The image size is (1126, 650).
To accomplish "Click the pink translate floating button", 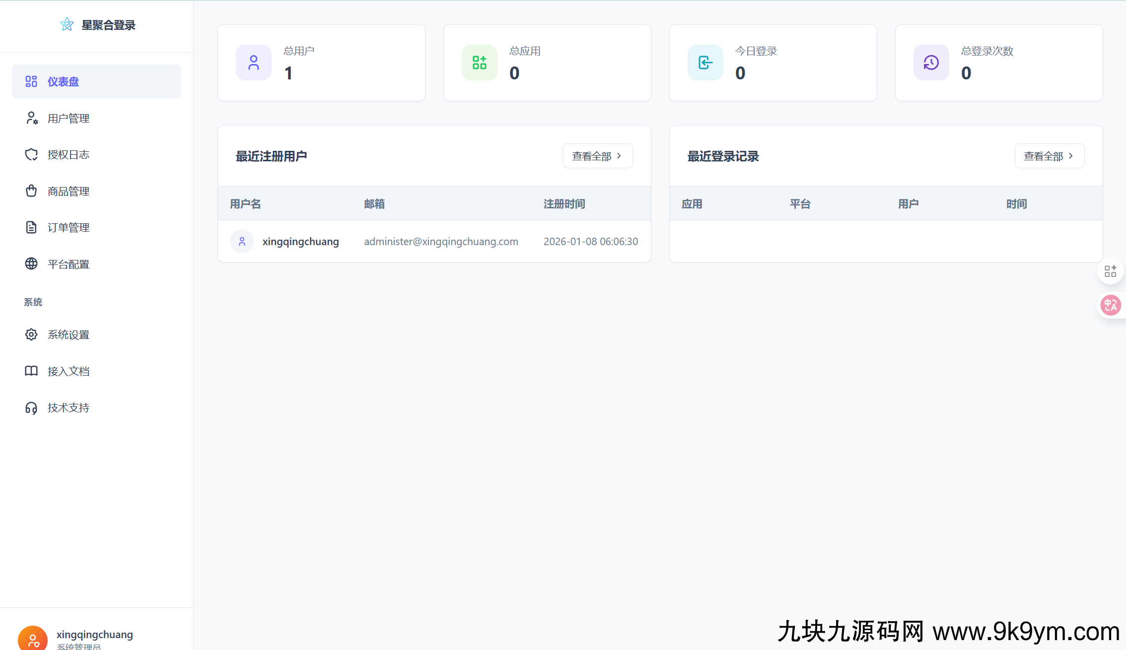I will point(1110,305).
